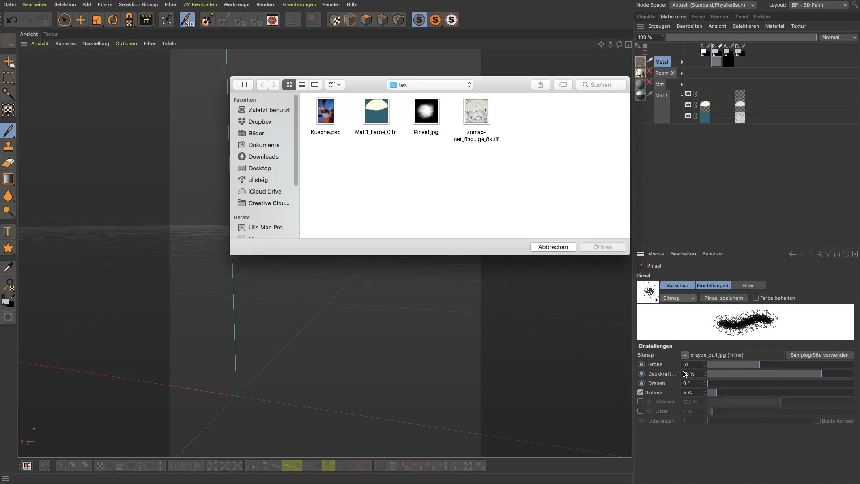The width and height of the screenshot is (860, 484).
Task: Toggle the Deckkraft pressure radio button
Action: pos(641,374)
